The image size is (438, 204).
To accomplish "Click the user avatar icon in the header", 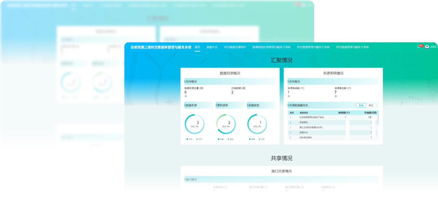I will [427, 47].
